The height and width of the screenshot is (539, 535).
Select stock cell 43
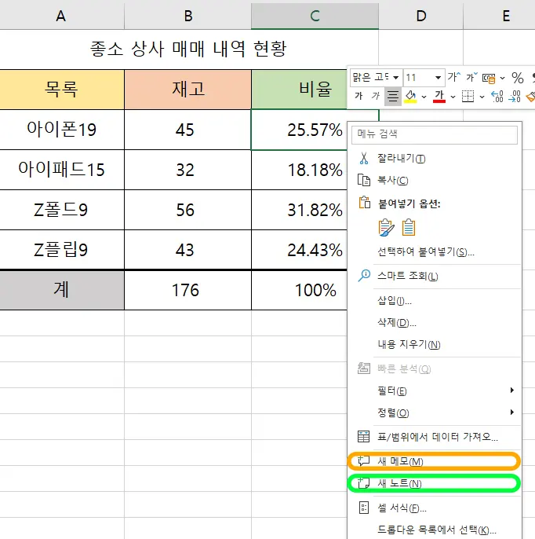[x=187, y=250]
